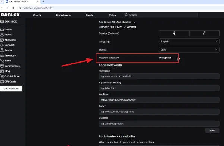The height and width of the screenshot is (146, 224).
Task: Click the Philippines account location value
Action: (x=165, y=58)
